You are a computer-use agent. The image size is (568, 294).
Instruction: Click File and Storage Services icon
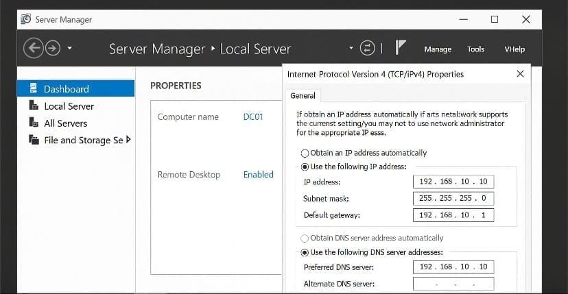[33, 140]
